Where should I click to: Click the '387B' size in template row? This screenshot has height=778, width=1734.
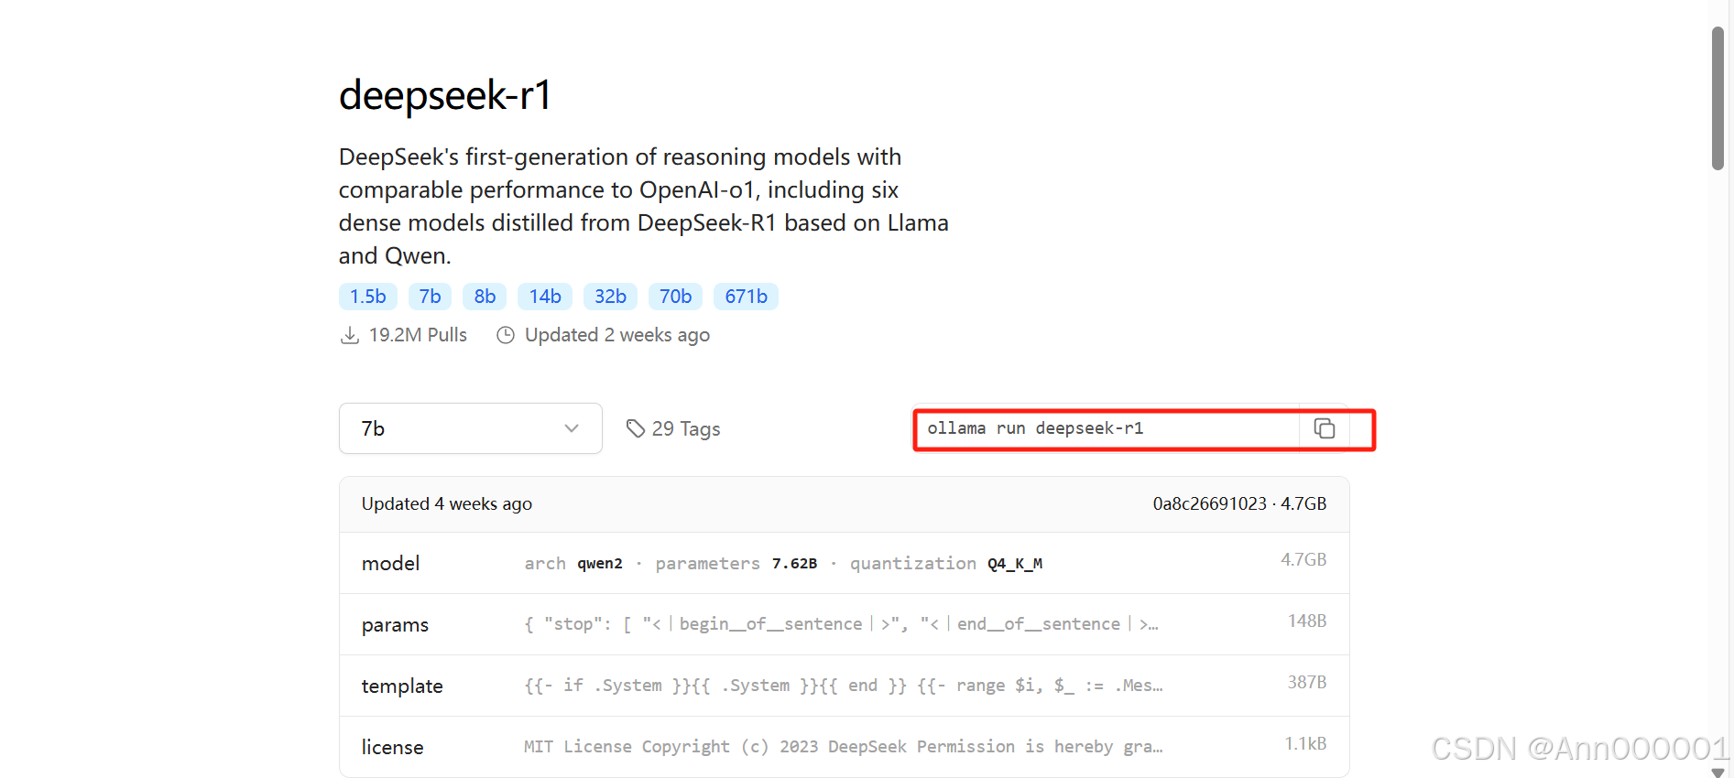tap(1307, 682)
